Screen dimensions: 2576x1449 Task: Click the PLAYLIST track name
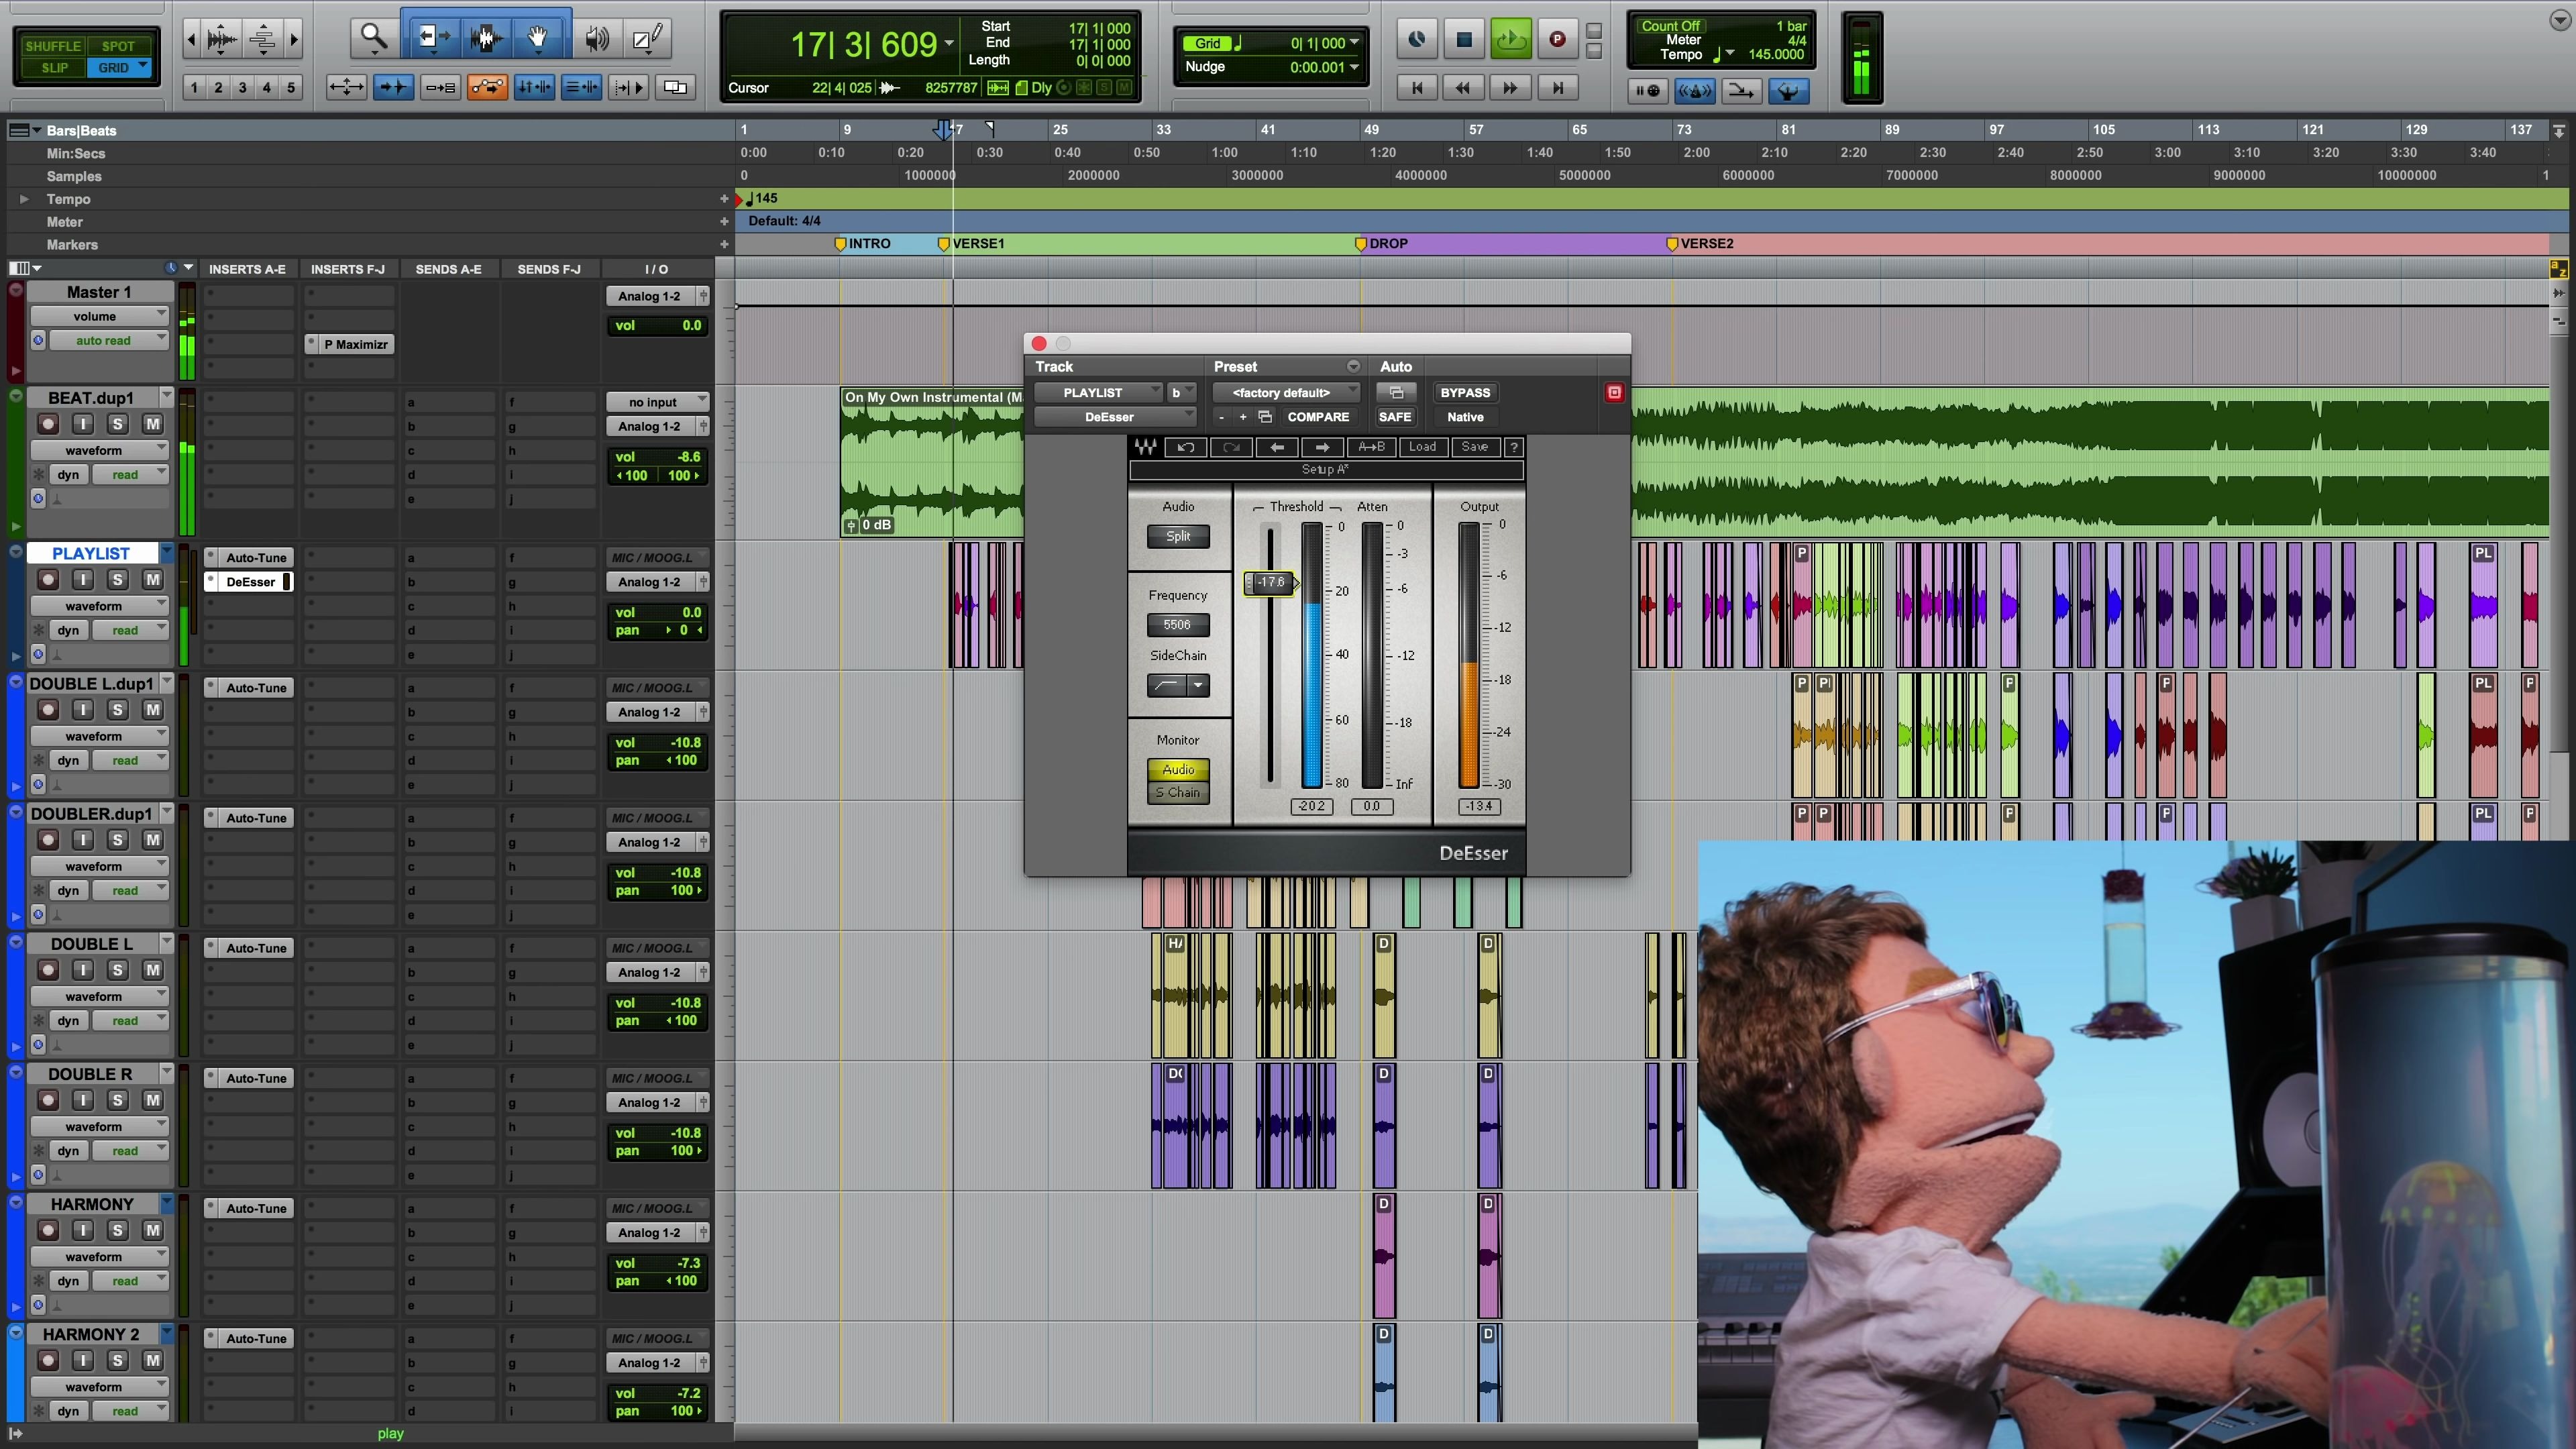(x=91, y=553)
